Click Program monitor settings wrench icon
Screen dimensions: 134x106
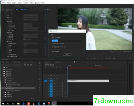point(121,51)
